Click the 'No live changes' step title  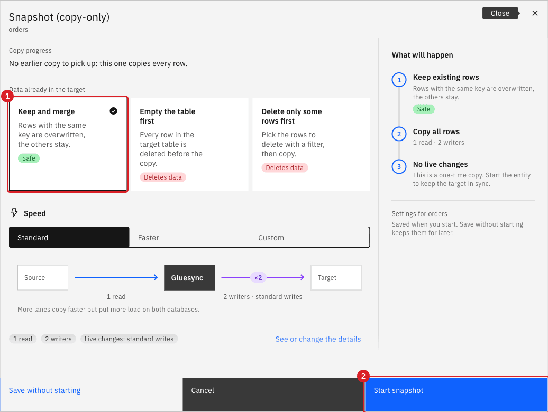(440, 164)
